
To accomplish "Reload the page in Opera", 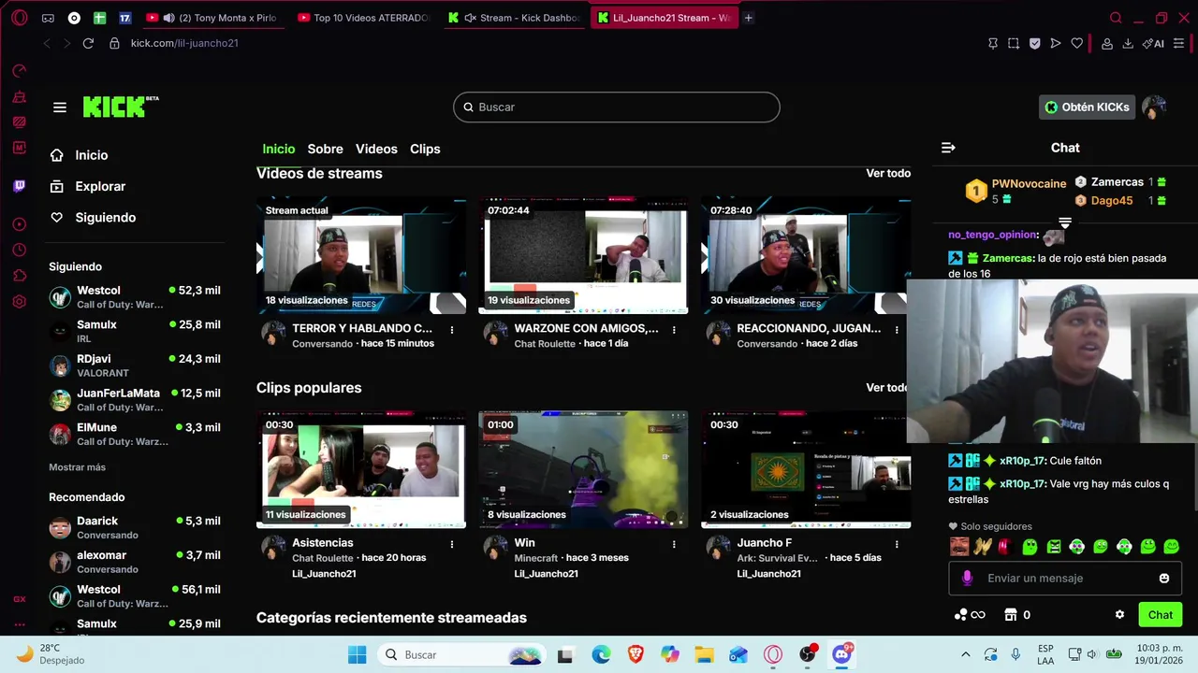I will click(88, 43).
